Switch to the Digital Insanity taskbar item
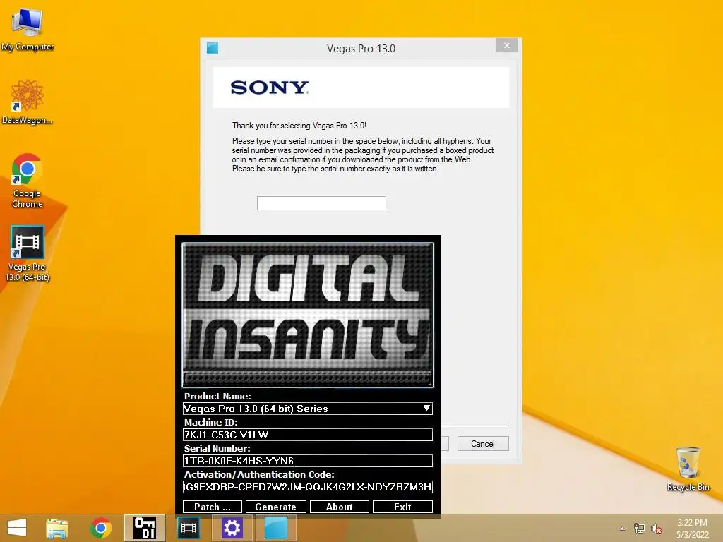The image size is (723, 542). [x=144, y=528]
